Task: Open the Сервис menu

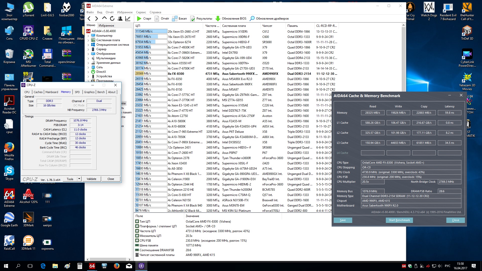Action: [141, 12]
